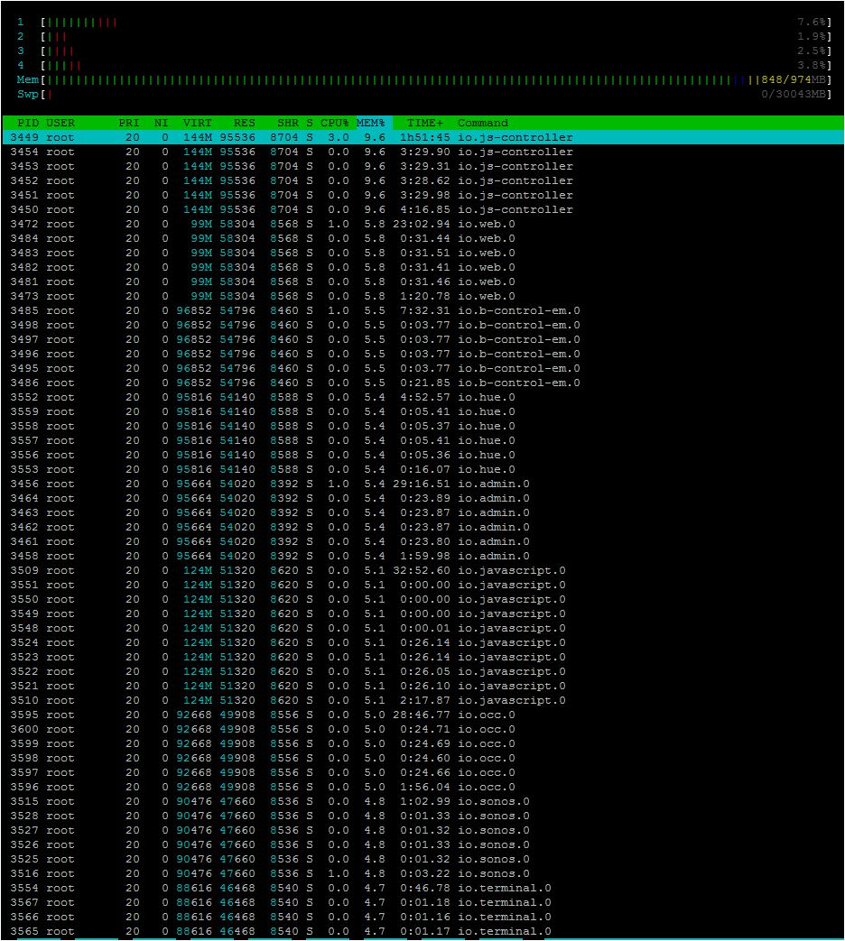
Task: Sort processes by PID column header
Action: [28, 123]
